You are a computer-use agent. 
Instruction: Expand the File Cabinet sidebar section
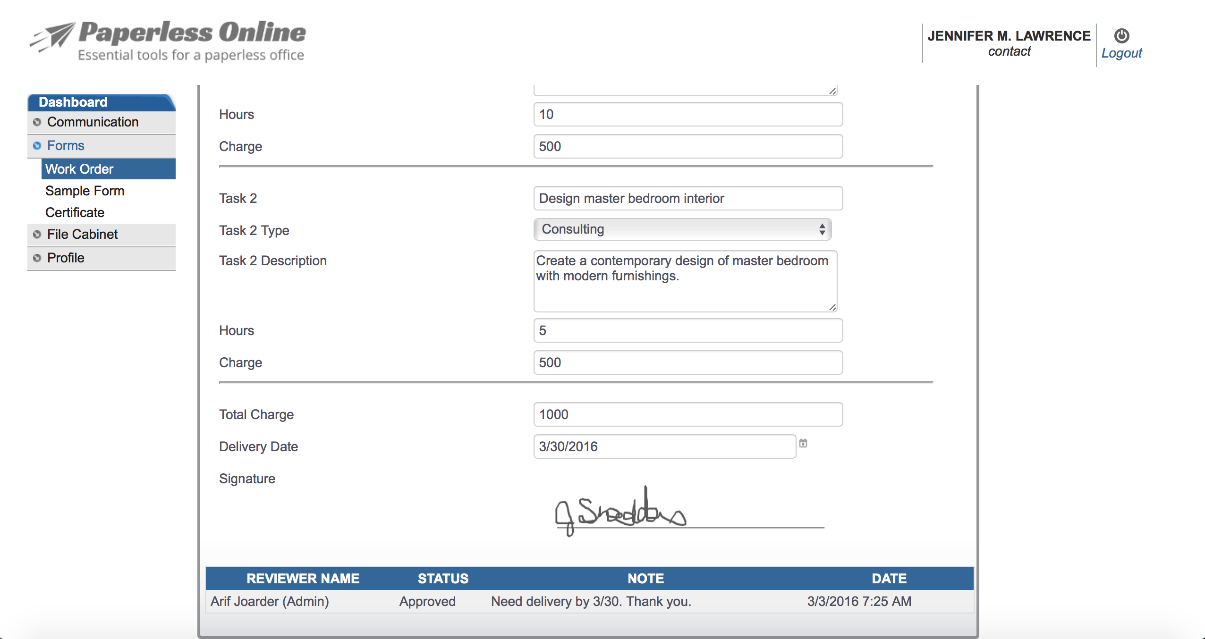point(82,235)
